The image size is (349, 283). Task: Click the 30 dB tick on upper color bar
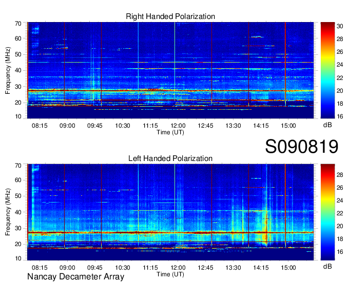pos(340,26)
